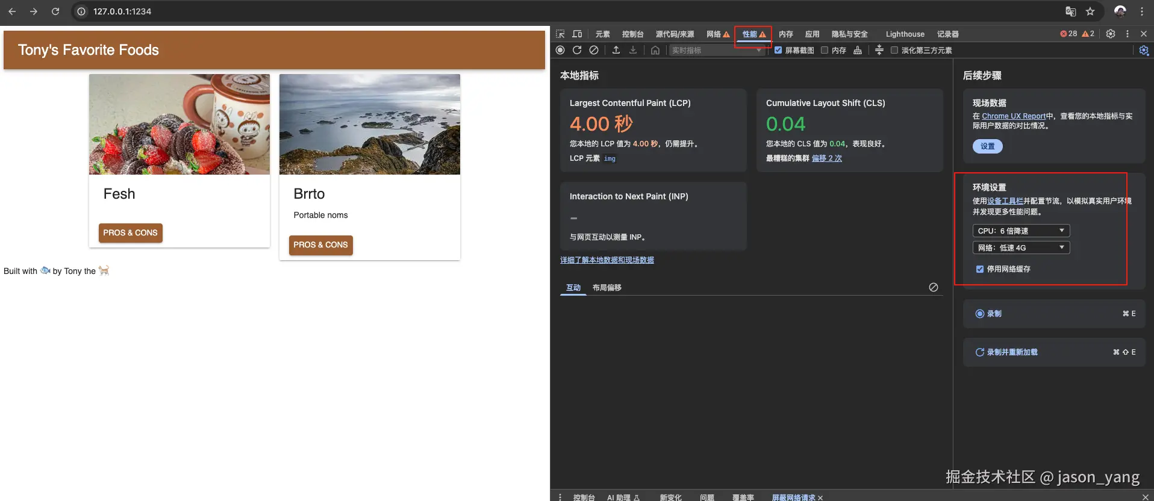Clear the interactions log icon
Screen dimensions: 1154x501
click(934, 287)
